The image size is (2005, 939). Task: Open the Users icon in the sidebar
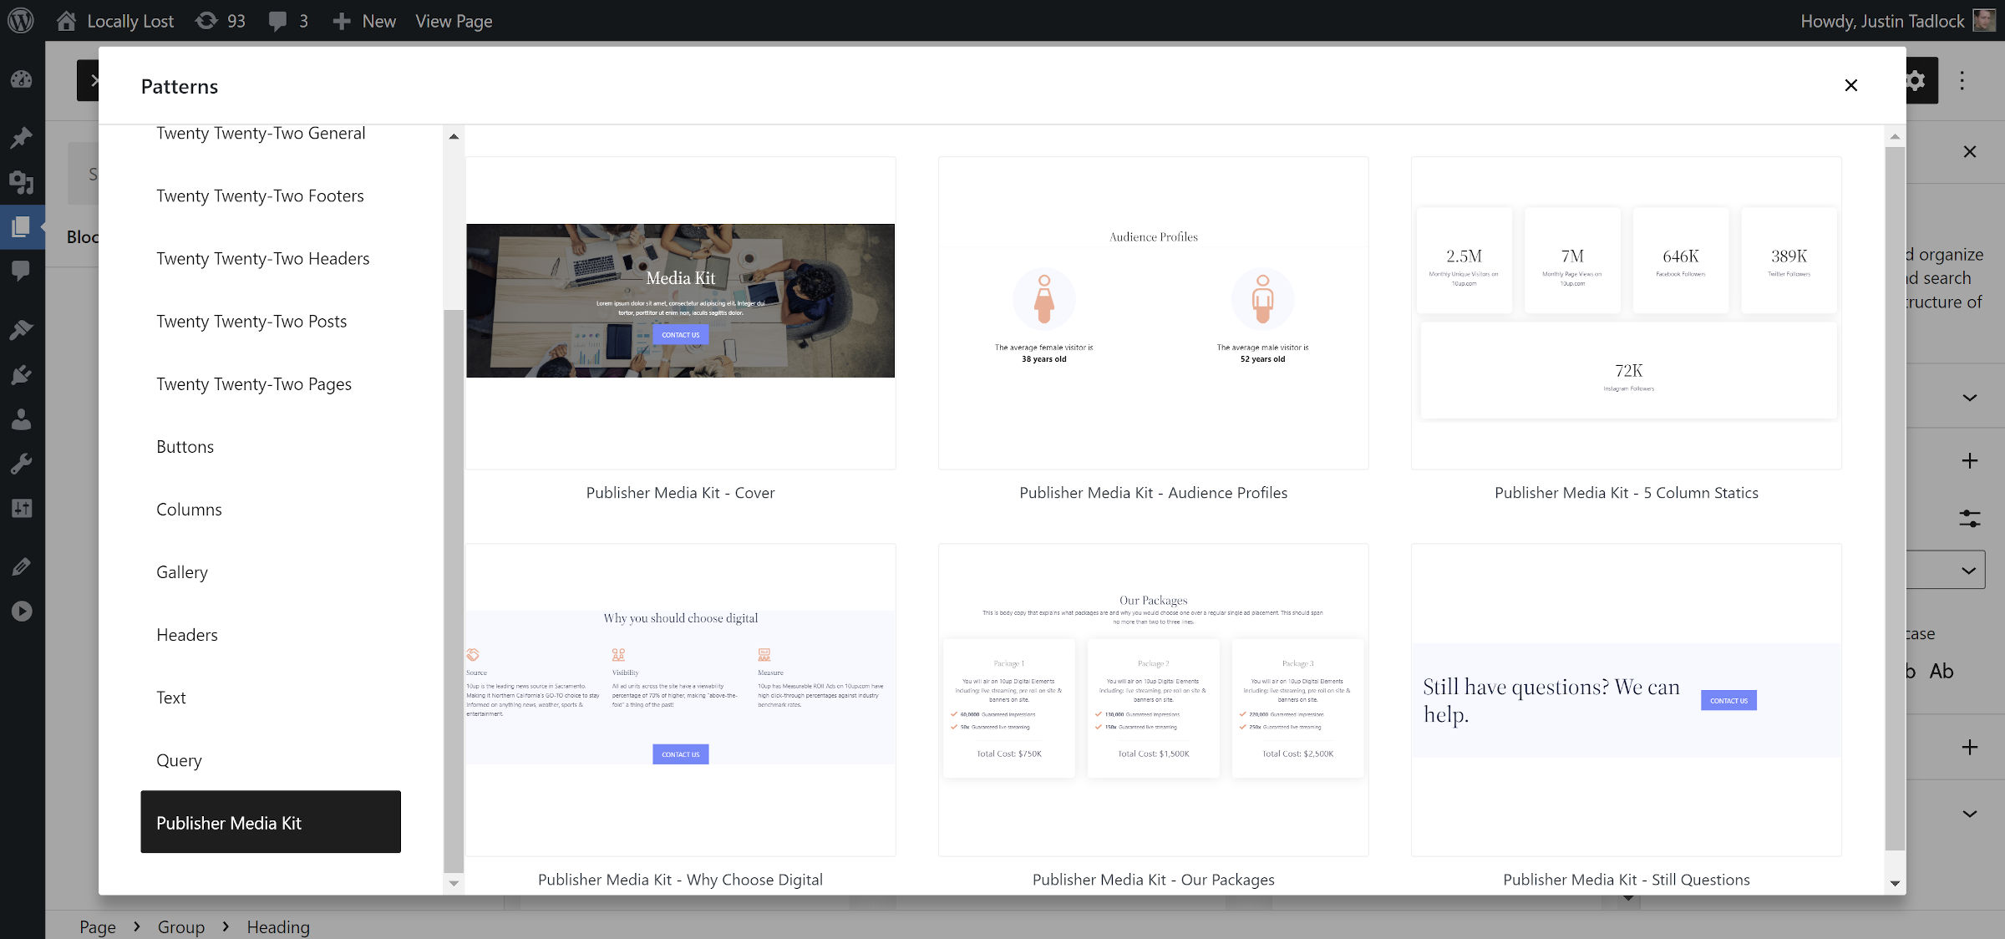22,419
